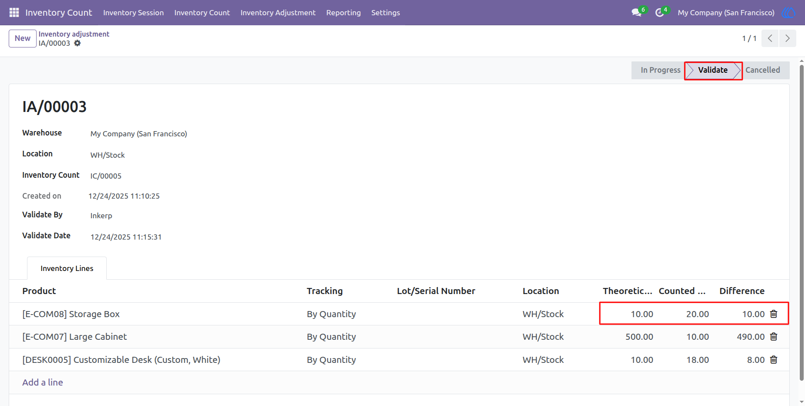Go to the previous record arrow
This screenshot has width=805, height=406.
[x=770, y=38]
